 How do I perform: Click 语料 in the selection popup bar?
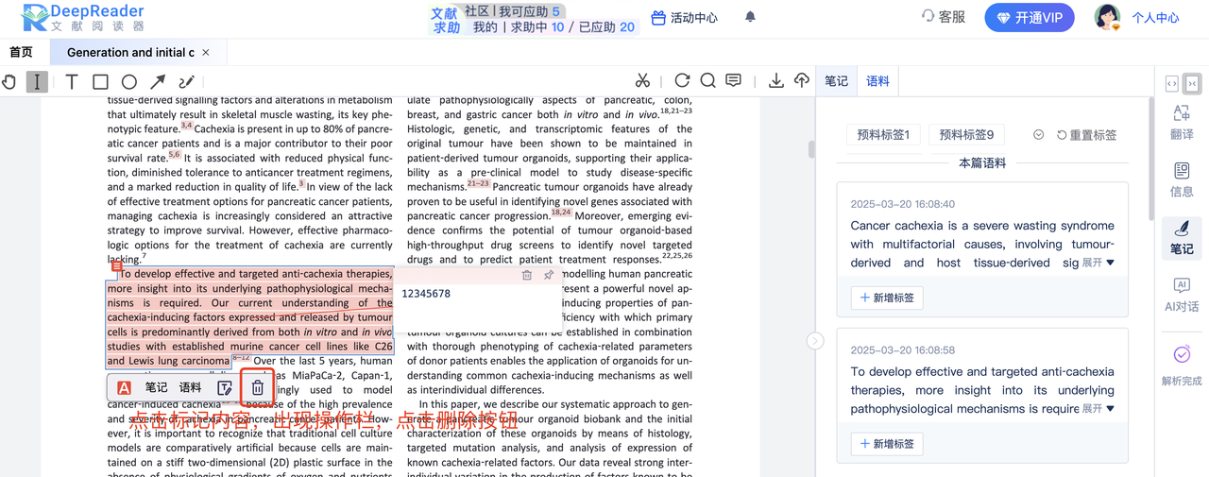click(x=190, y=387)
